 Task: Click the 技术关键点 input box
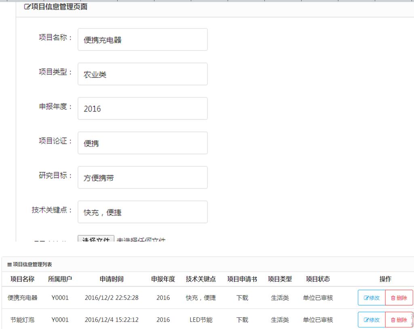(x=142, y=212)
